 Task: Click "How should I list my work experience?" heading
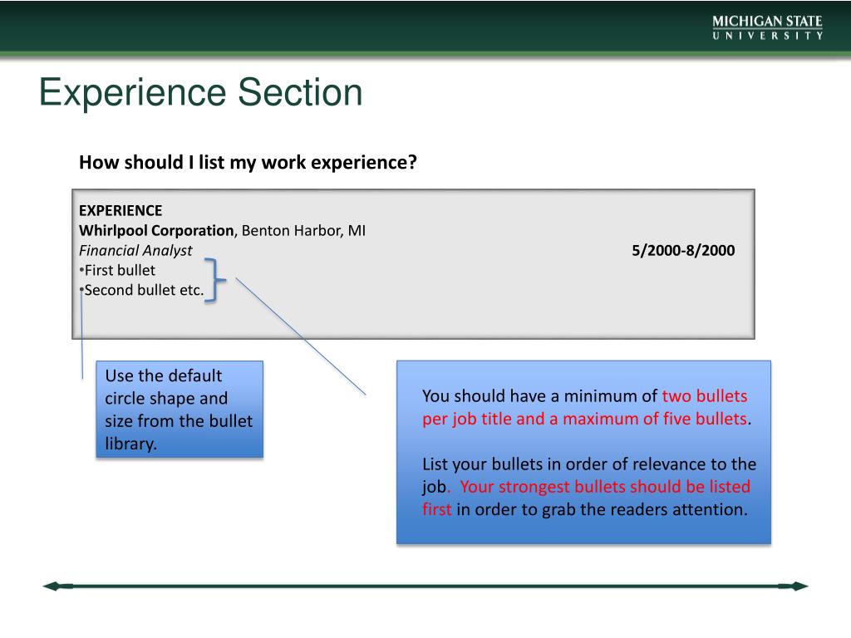tap(248, 162)
